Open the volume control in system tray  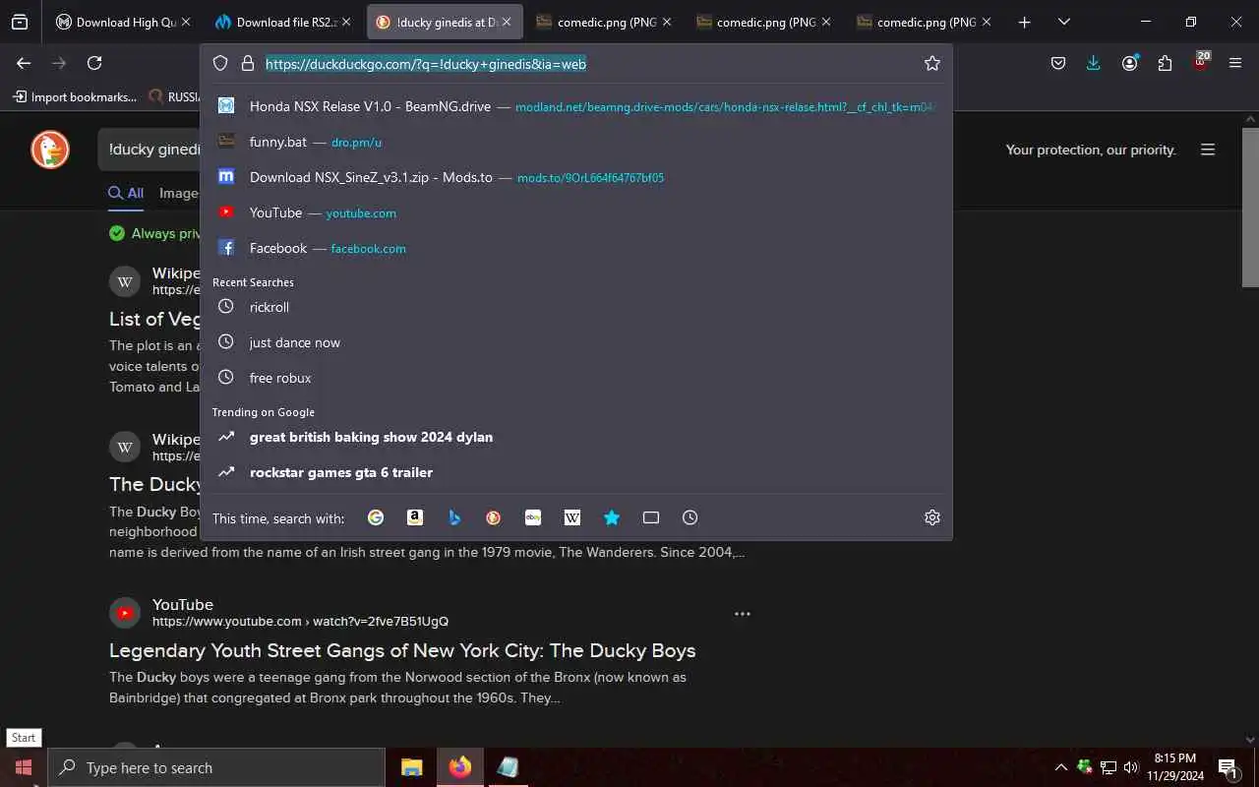1131,767
